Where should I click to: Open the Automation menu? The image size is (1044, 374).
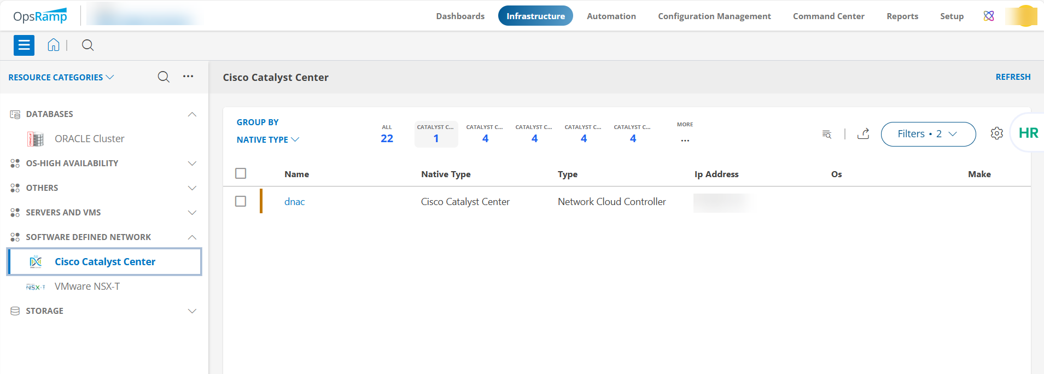click(611, 16)
